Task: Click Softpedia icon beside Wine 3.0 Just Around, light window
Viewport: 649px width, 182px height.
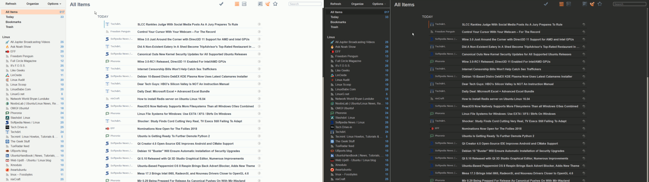Action: [x=107, y=39]
